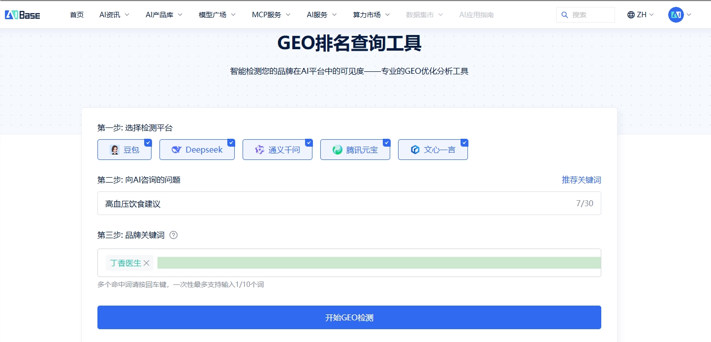Select the 腾讯元宝 platform label
This screenshot has height=342, width=711.
[x=362, y=150]
